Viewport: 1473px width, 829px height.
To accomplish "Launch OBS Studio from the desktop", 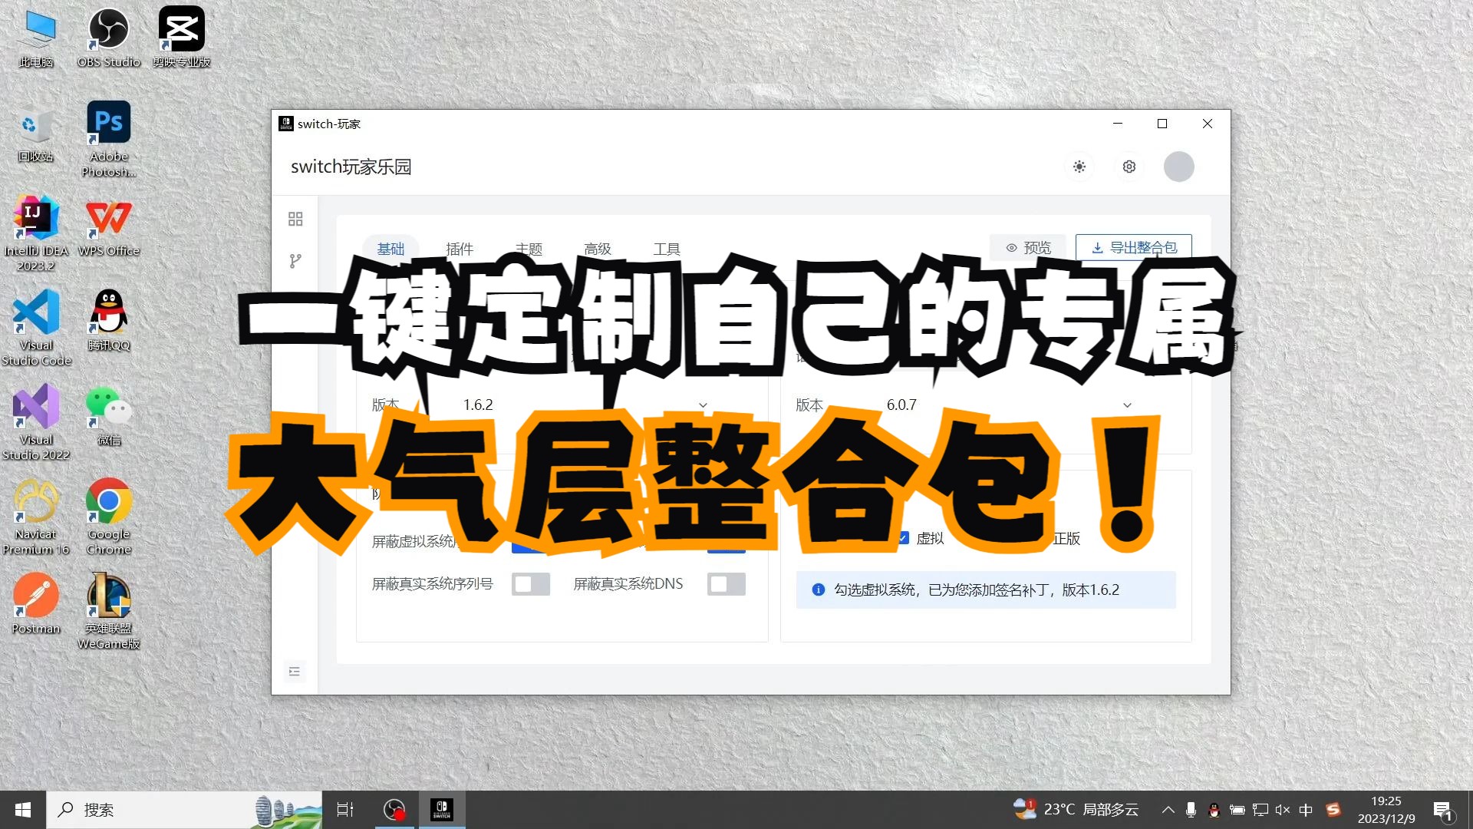I will [x=107, y=31].
